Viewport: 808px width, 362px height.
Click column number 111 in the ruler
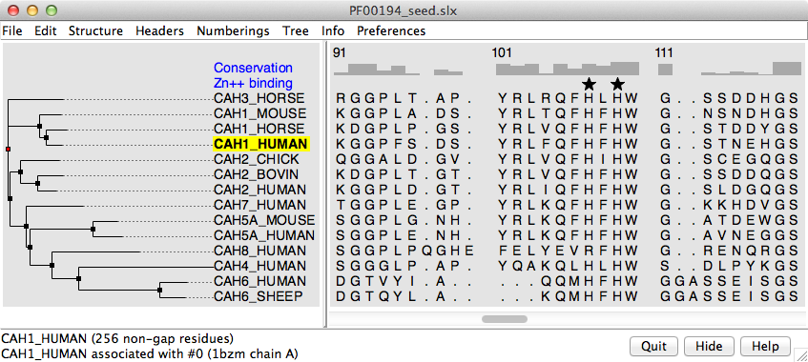tap(664, 52)
